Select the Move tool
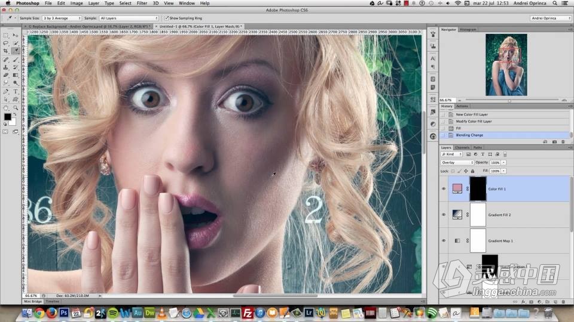The image size is (574, 322). click(16, 35)
